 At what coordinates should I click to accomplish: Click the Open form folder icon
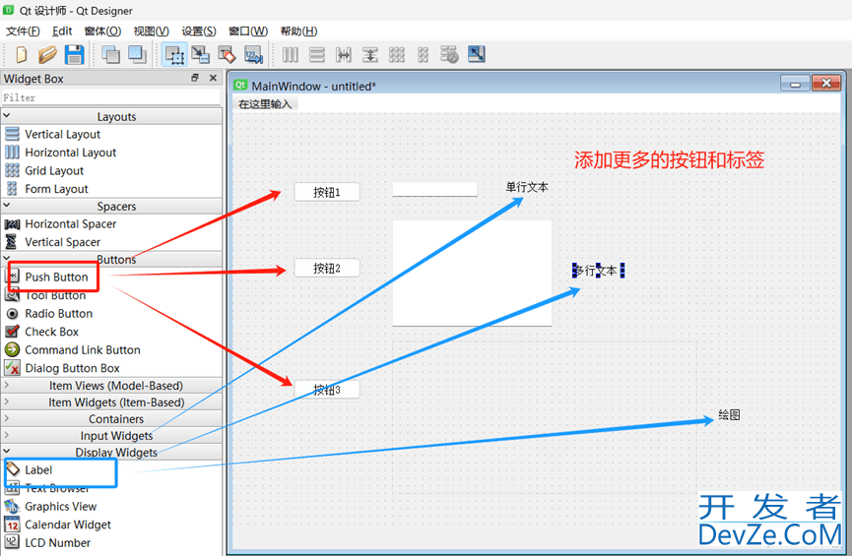point(47,55)
